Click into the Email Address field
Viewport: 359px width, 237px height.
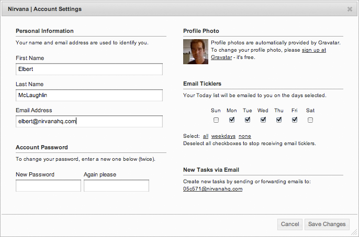89,121
